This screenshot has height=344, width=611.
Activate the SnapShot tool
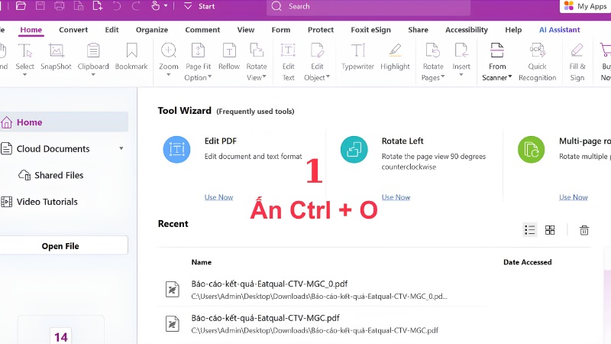pyautogui.click(x=56, y=57)
